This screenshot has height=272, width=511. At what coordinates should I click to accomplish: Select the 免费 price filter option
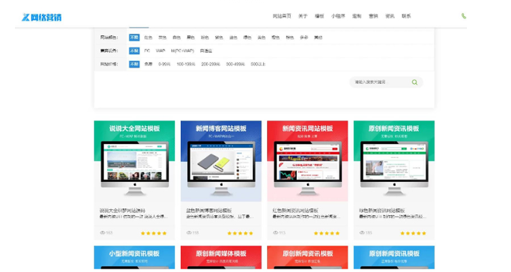tap(148, 64)
